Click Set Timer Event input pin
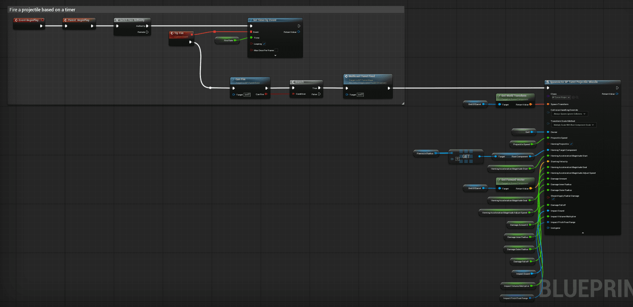 [251, 32]
